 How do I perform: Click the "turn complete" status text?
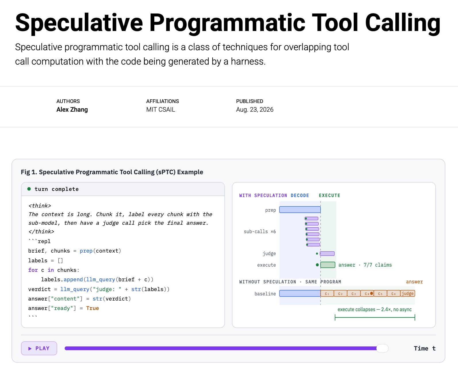click(x=57, y=189)
